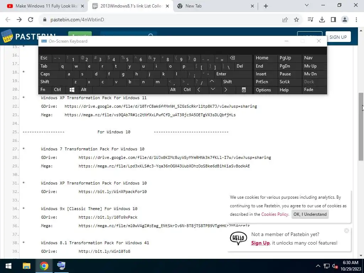This screenshot has width=364, height=273.
Task: Open Chrome three-dot menu
Action: pos(356,20)
